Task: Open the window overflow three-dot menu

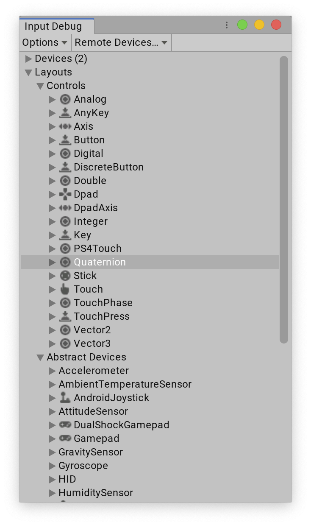Action: coord(227,25)
